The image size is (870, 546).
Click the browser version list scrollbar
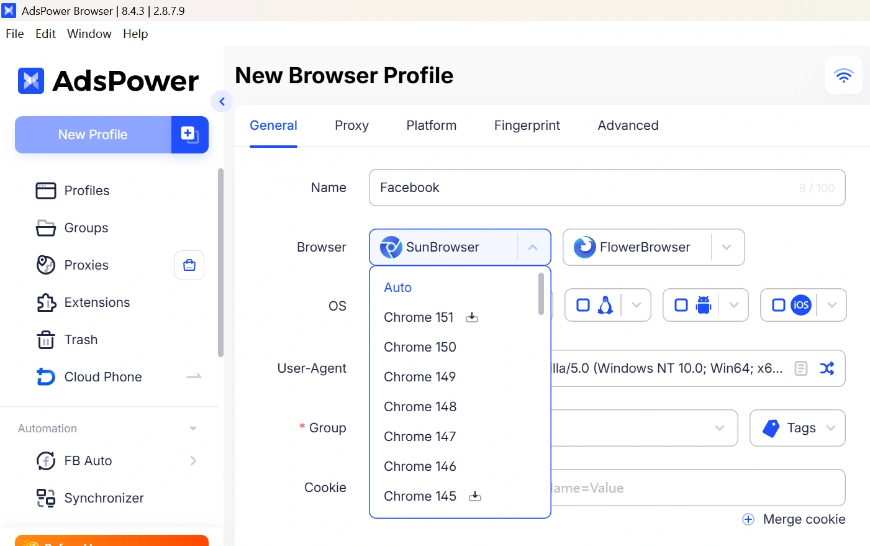point(541,294)
